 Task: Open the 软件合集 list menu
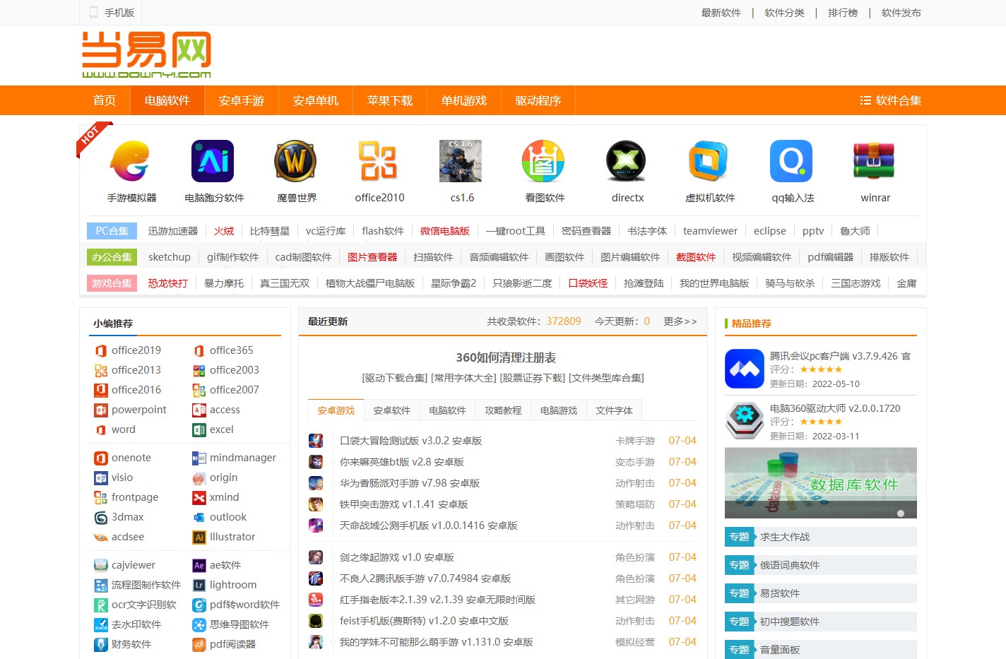(x=890, y=100)
